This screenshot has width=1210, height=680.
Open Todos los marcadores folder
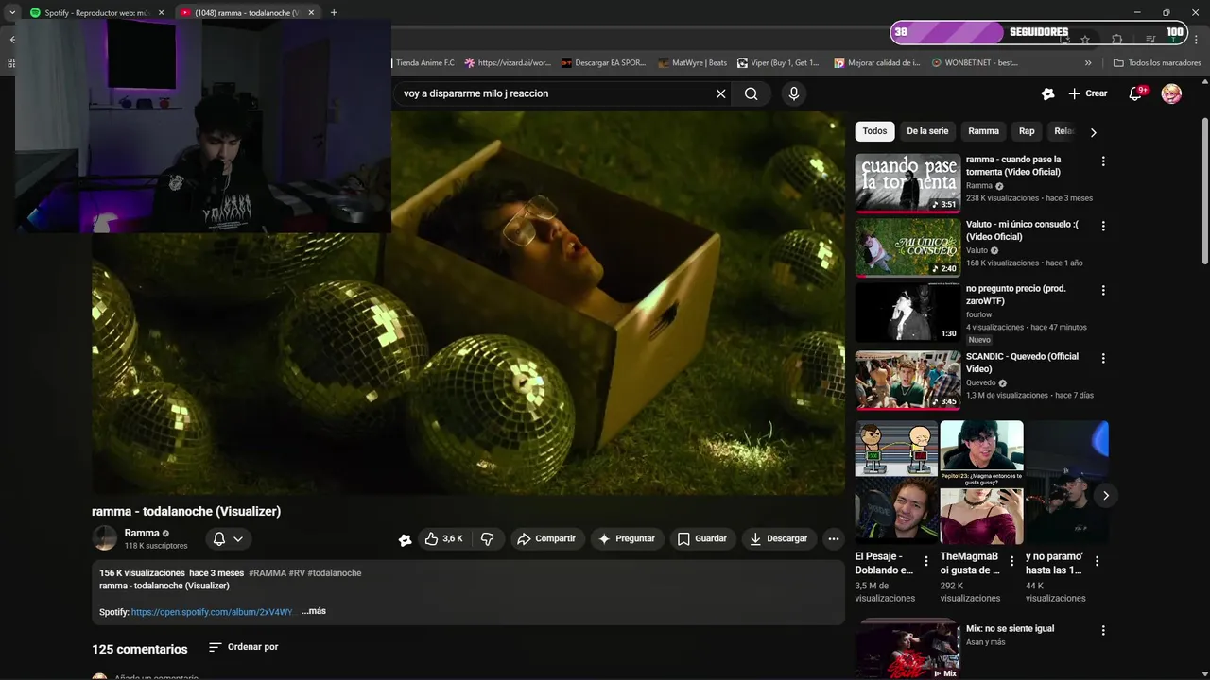click(x=1157, y=63)
